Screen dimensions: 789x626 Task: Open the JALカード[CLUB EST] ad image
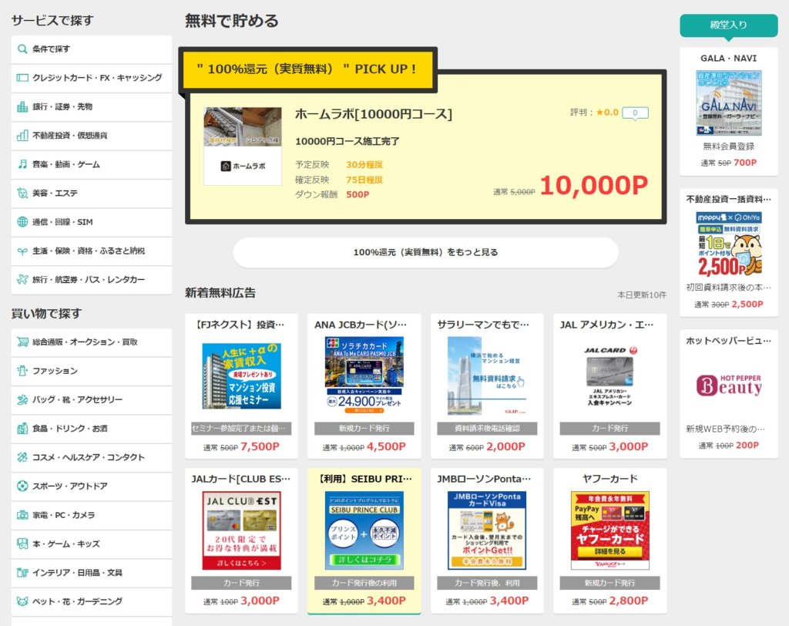[241, 530]
